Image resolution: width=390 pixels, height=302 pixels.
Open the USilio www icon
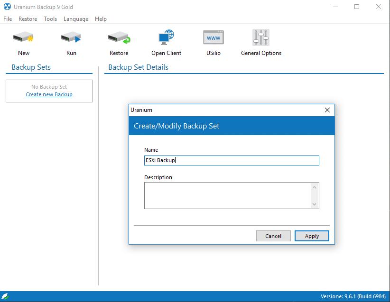[214, 37]
